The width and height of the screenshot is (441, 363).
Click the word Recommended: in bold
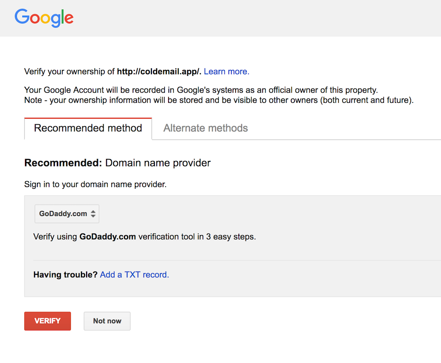63,163
